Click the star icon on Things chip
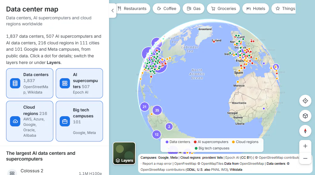 [278, 8]
